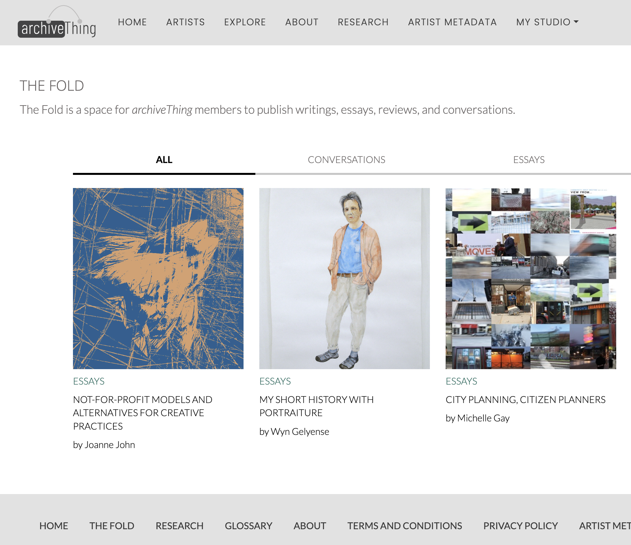Click ABOUT navigation menu icon
The image size is (631, 545).
click(x=302, y=22)
